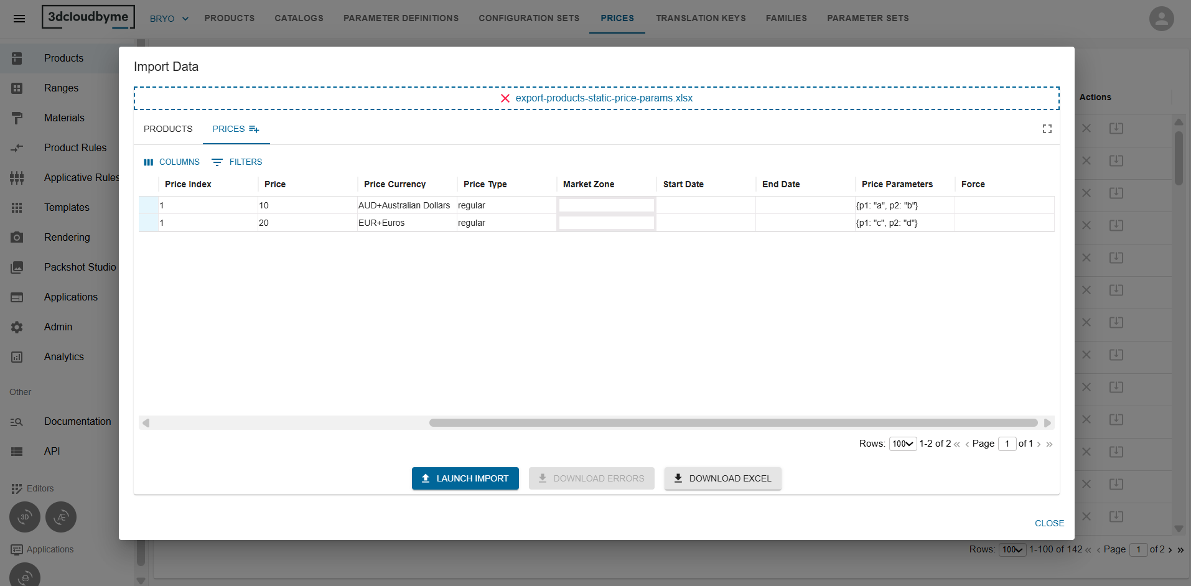Image resolution: width=1191 pixels, height=586 pixels.
Task: Open the TRANSLATION KEYS top menu
Action: tap(701, 18)
